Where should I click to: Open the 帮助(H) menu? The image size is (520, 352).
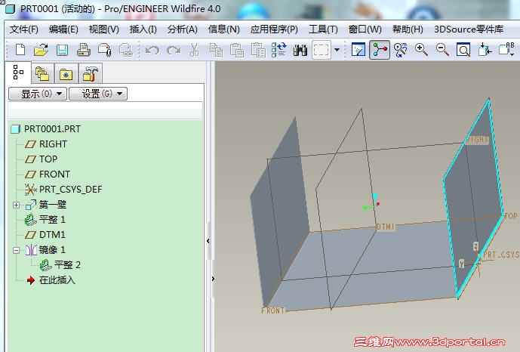[x=408, y=29]
